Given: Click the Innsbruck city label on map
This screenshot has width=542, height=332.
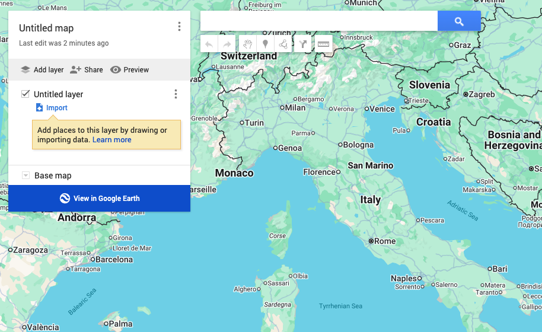Looking at the screenshot, I should tap(358, 37).
